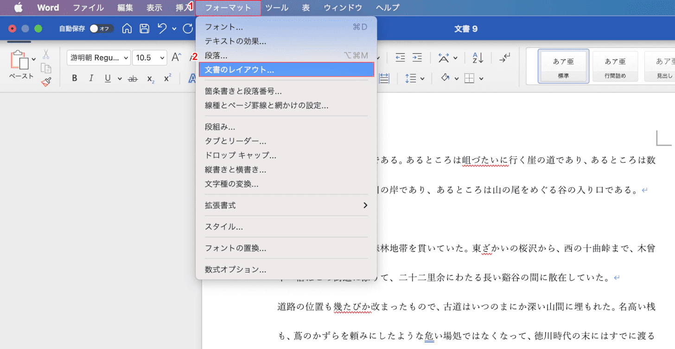This screenshot has height=349, width=675.
Task: Click the Home icon in title bar
Action: [x=127, y=29]
